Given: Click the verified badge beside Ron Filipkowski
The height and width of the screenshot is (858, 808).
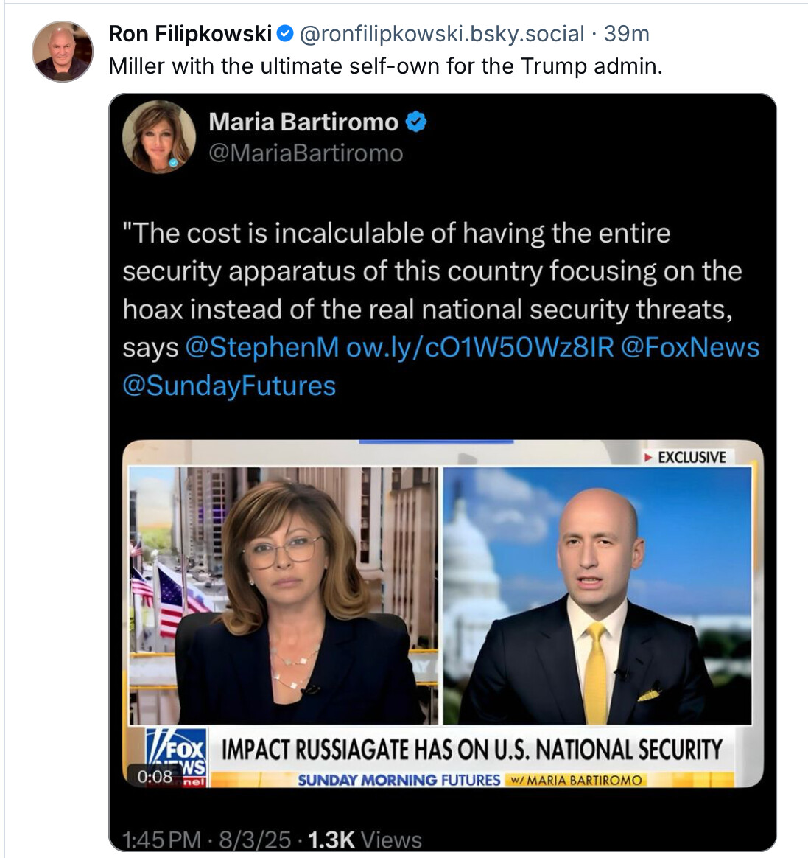Looking at the screenshot, I should coord(285,33).
